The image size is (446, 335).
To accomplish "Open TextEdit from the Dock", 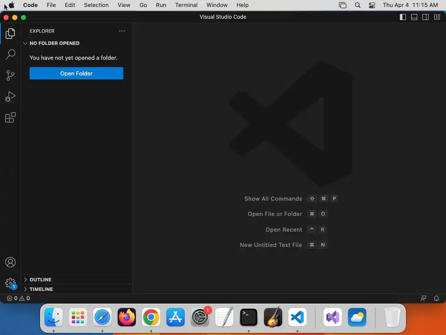I will 224,317.
